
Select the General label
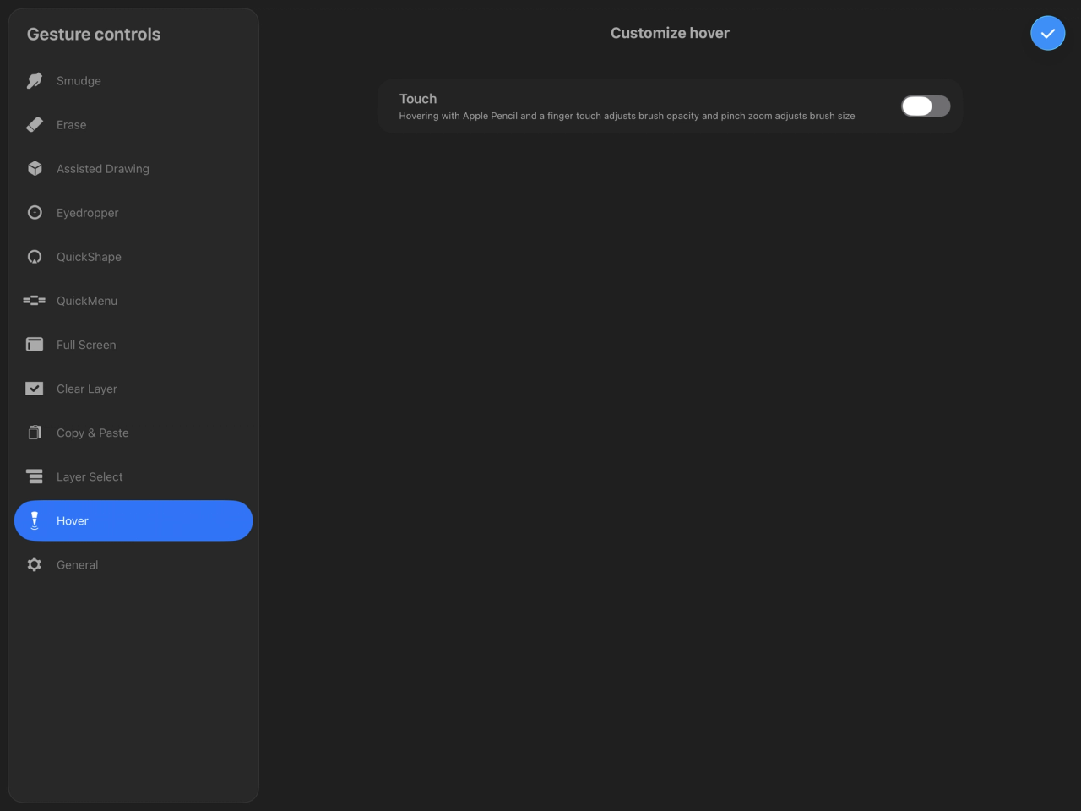pos(78,564)
